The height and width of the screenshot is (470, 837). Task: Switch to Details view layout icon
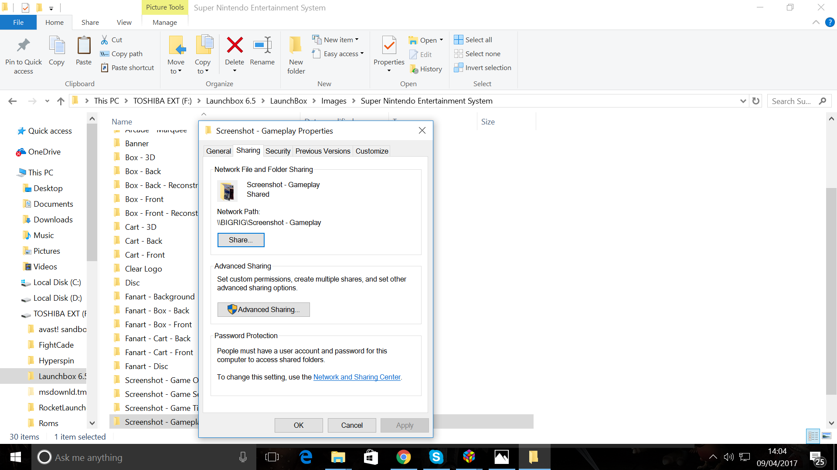[x=813, y=436]
